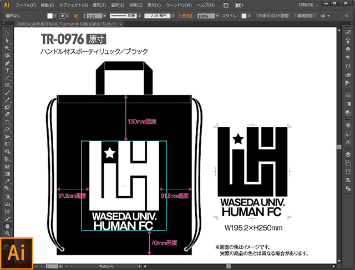355x270 pixels.
Task: Select the Symbol Sprayer tool
Action: [x=7, y=196]
